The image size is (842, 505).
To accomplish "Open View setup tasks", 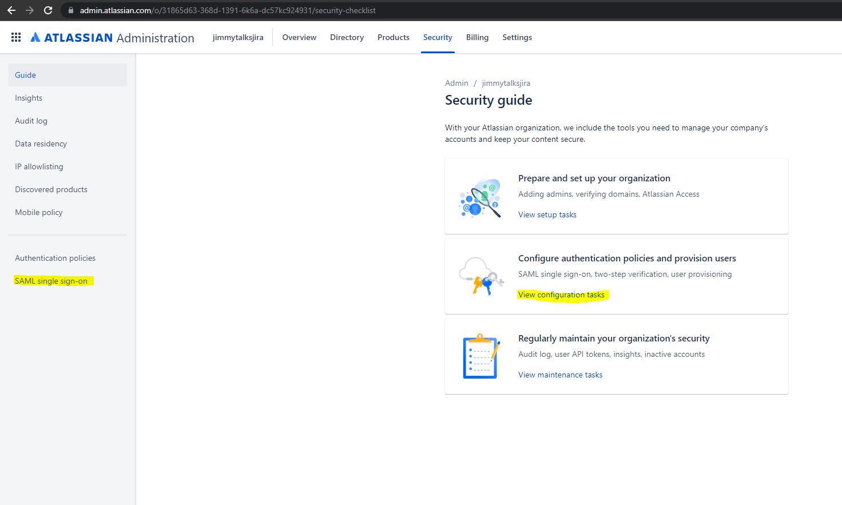I will (x=547, y=214).
